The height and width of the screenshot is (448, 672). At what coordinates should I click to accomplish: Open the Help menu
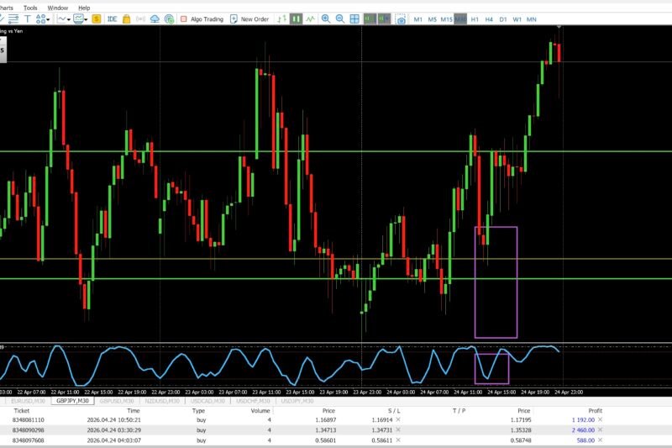(84, 8)
